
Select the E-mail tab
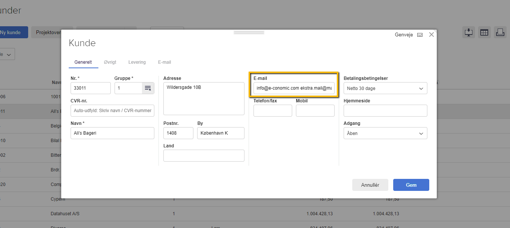tap(164, 62)
